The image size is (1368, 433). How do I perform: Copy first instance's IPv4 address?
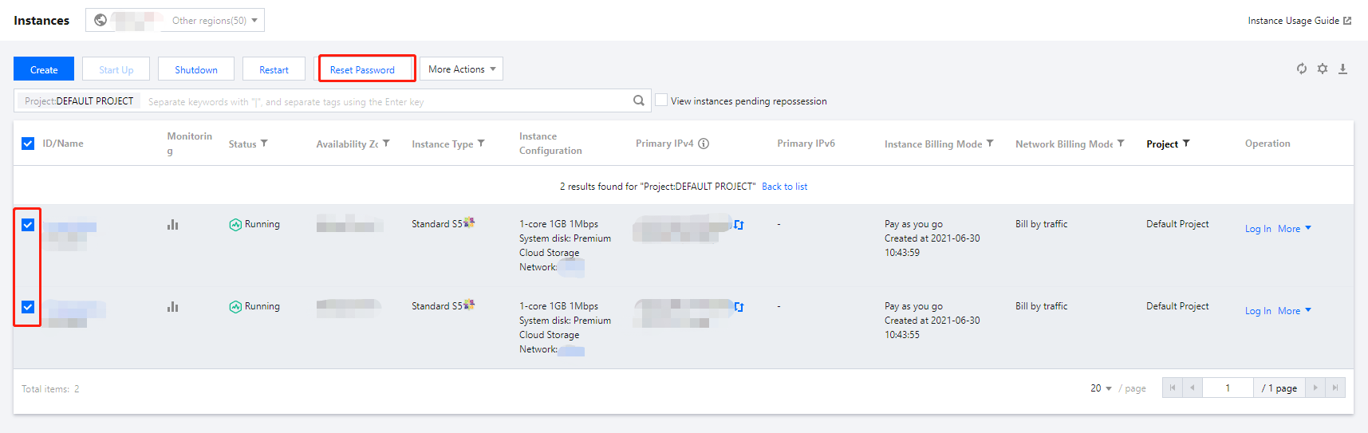click(x=739, y=225)
